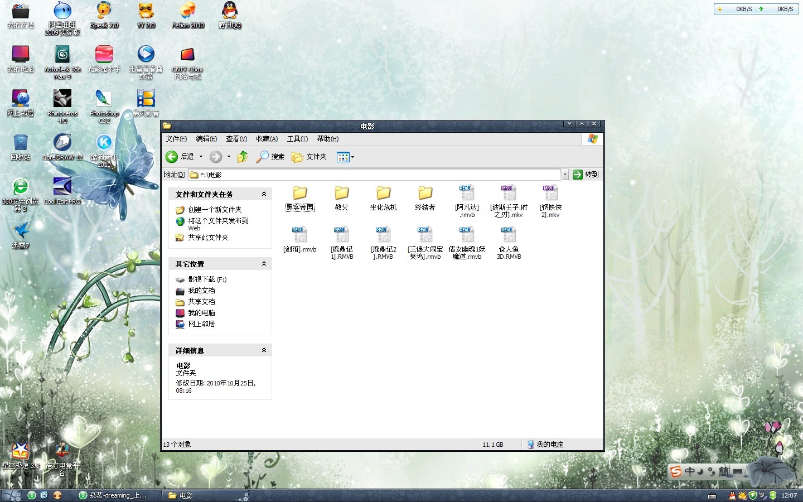Collapse the File and Folder Tasks panel
803x502 pixels.
click(x=264, y=194)
